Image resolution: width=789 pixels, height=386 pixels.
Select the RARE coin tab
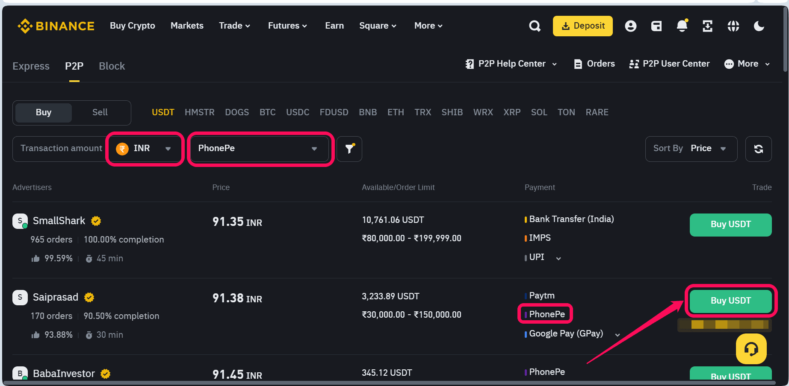tap(597, 112)
